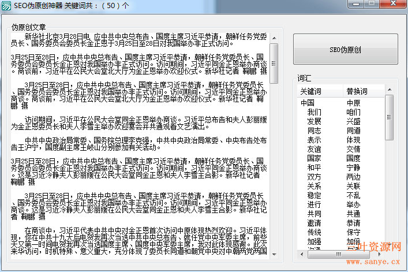Click article scrollbar up arrow
The height and width of the screenshot is (272, 408).
274,38
